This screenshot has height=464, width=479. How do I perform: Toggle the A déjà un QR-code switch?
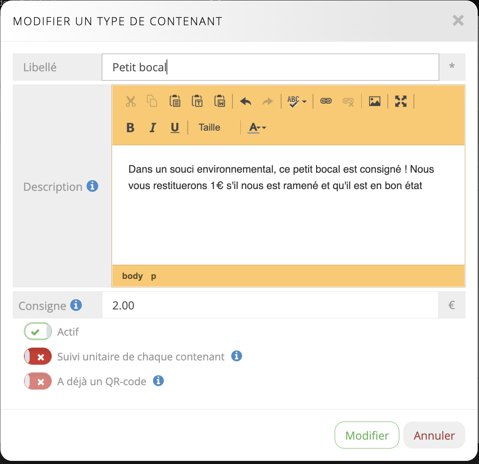pos(38,381)
